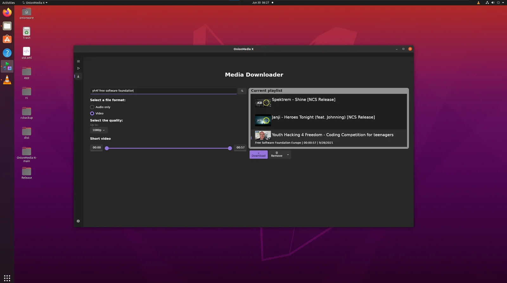Viewport: 507px width, 283px height.
Task: Click the Remove button
Action: tap(277, 155)
